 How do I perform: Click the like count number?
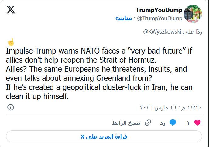click(188, 123)
